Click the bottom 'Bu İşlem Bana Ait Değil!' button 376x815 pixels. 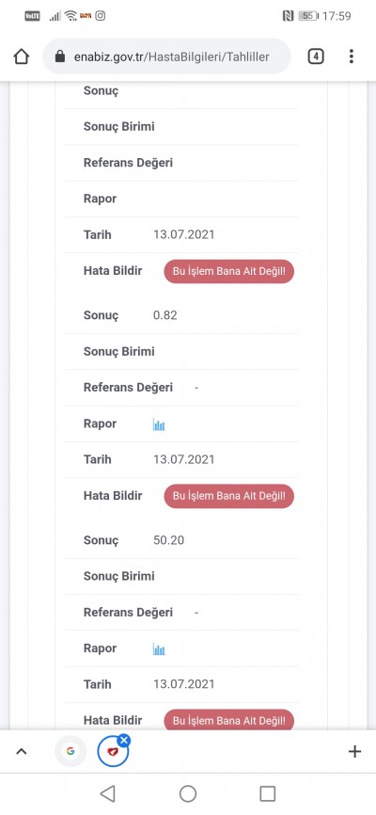pyautogui.click(x=229, y=720)
